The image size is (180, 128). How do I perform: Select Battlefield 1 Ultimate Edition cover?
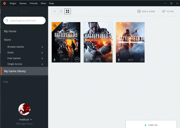point(130,42)
